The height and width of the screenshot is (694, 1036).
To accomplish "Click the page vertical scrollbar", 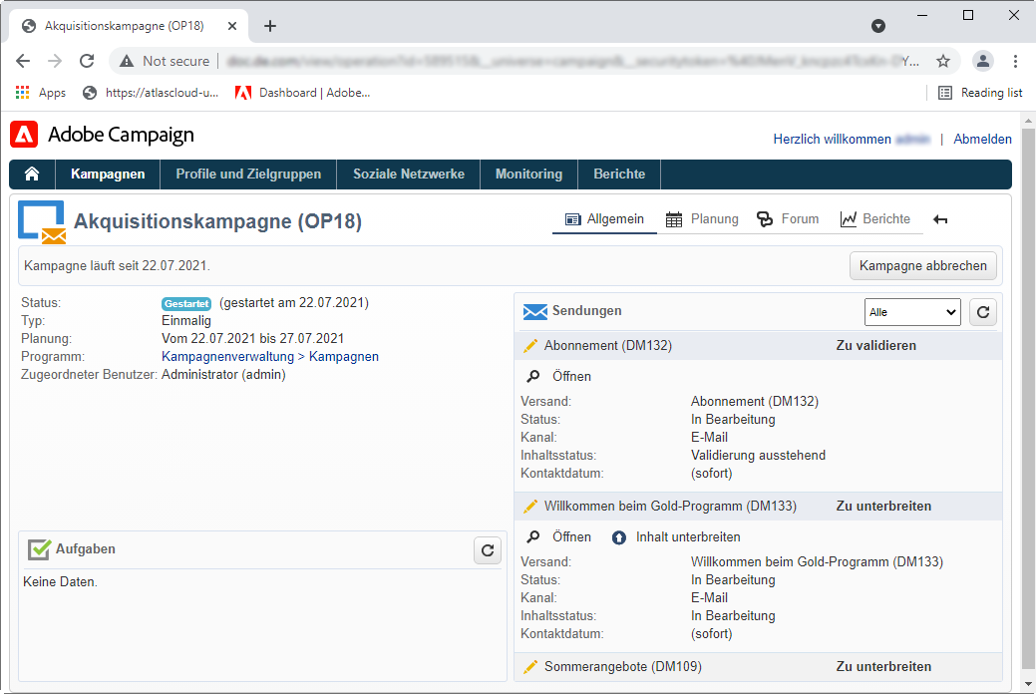I will click(1028, 397).
